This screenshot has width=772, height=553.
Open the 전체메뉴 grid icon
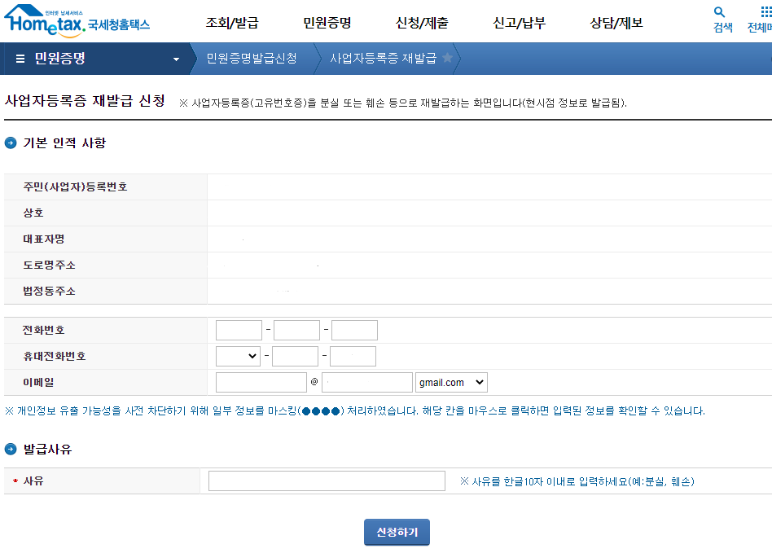[x=764, y=14]
